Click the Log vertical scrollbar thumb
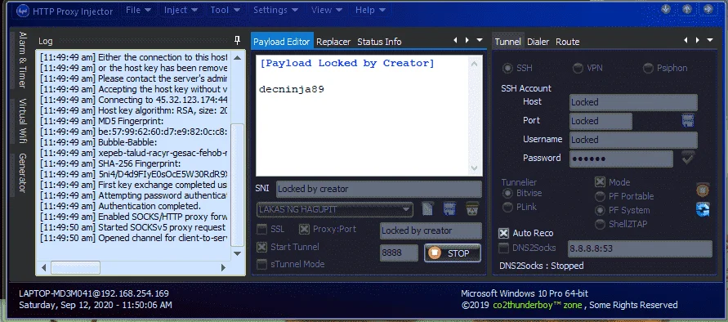This screenshot has height=322, width=728. pos(237,185)
